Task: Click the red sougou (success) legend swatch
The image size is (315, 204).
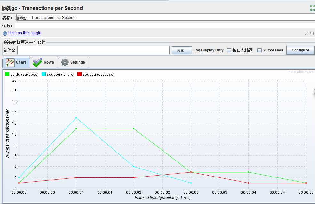Action: tap(79, 74)
